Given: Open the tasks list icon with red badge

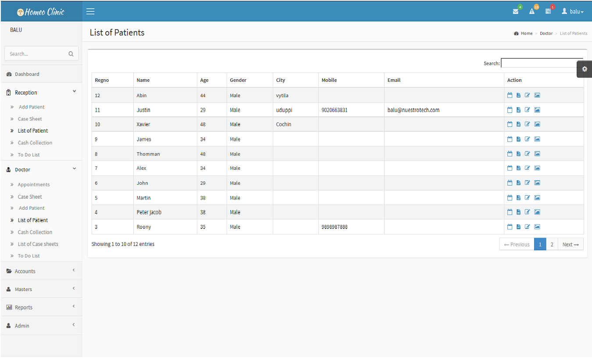Looking at the screenshot, I should coord(548,11).
